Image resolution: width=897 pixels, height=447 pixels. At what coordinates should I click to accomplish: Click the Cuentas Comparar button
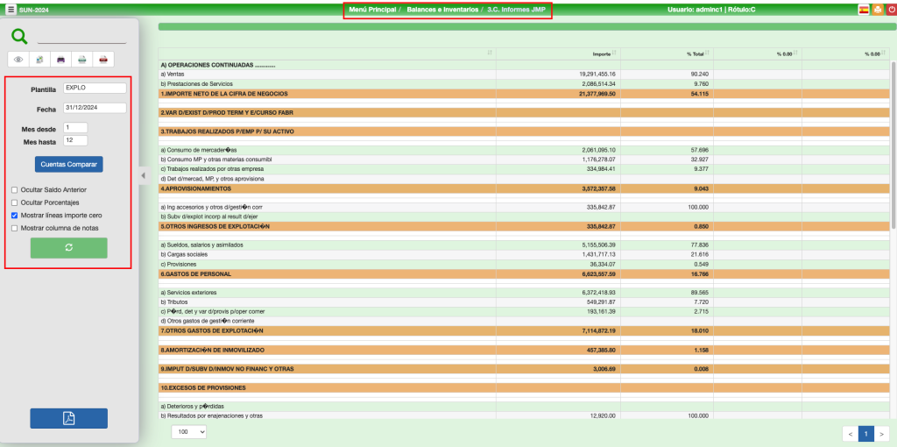click(x=69, y=164)
